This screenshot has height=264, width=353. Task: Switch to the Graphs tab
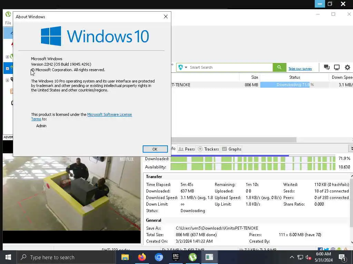[232, 149]
